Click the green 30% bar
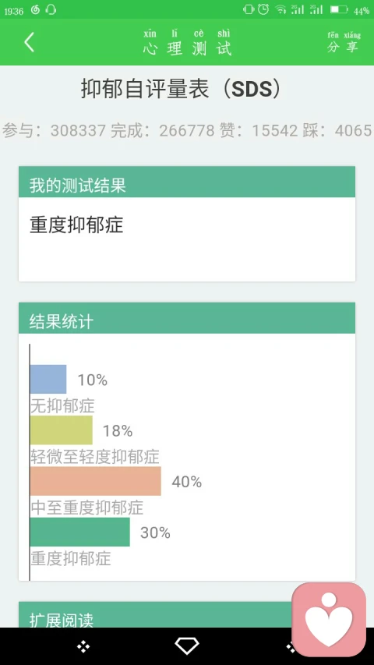 [80, 532]
